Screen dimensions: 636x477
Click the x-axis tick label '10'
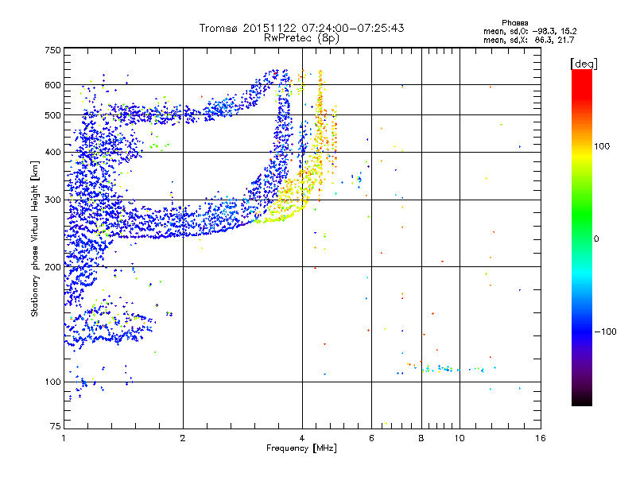(460, 438)
